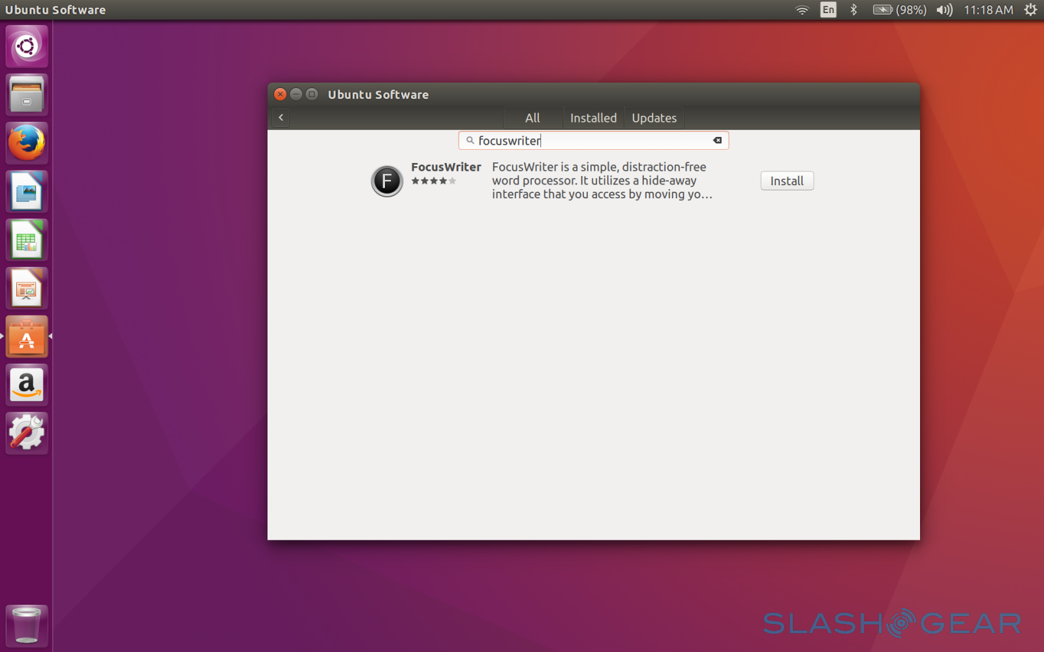Install FocusWriter
Screen dimensions: 1044x652
coord(787,181)
